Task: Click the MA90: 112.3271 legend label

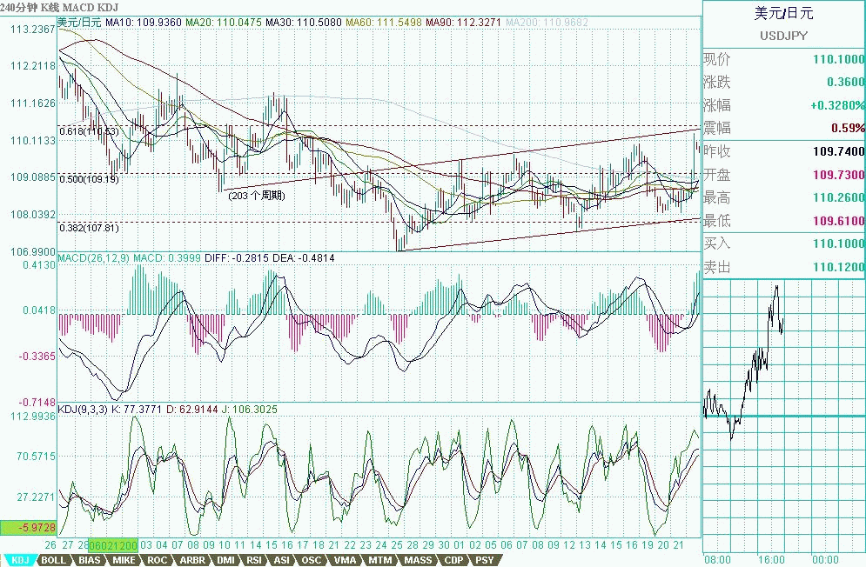Action: (x=463, y=23)
